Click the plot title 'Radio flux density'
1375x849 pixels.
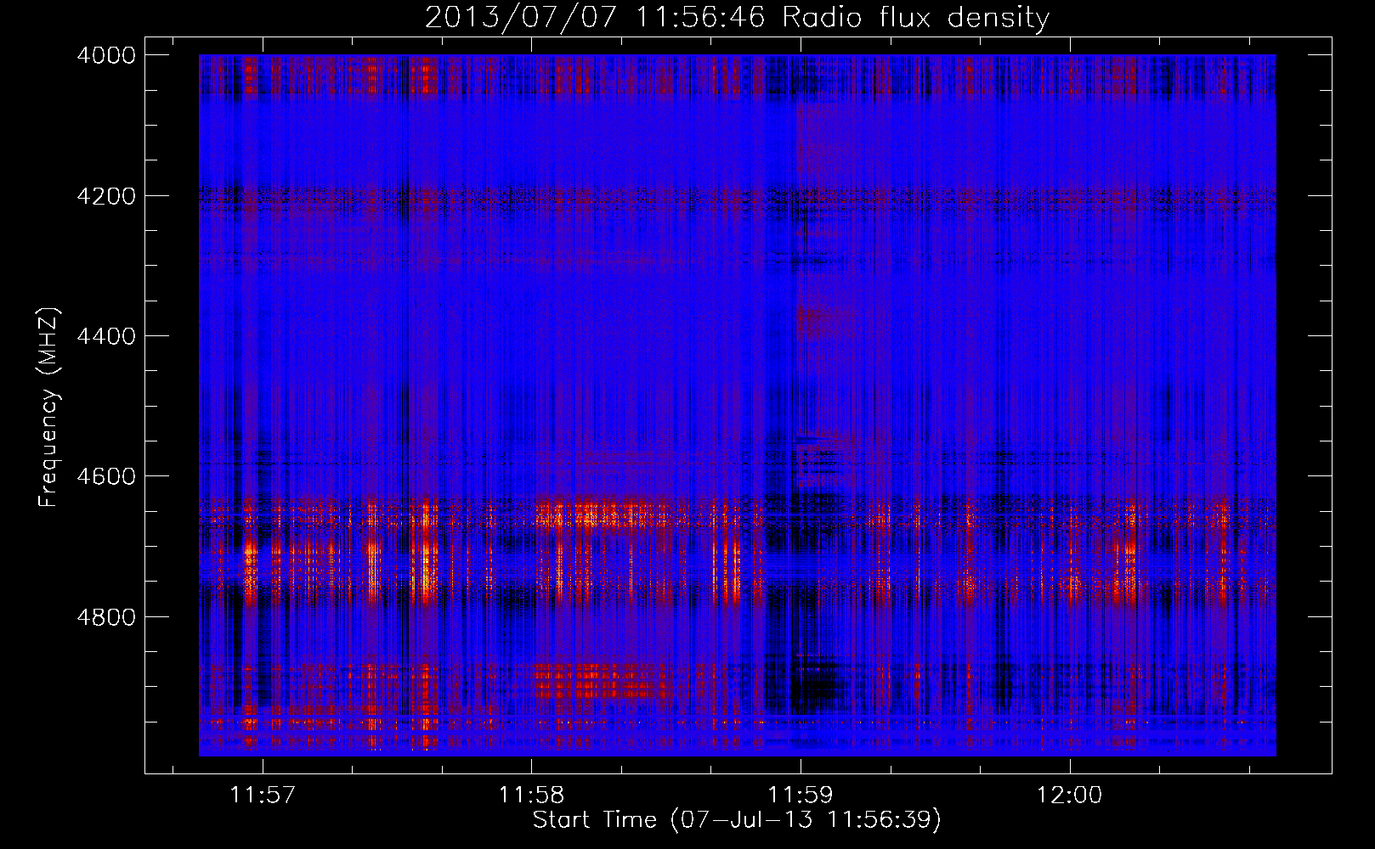(915, 18)
